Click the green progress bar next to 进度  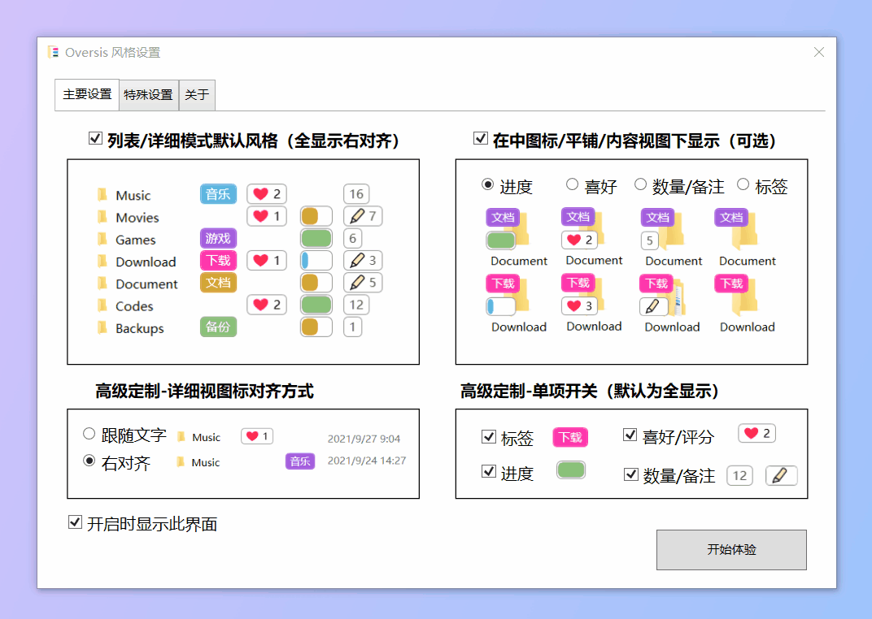[x=570, y=470]
